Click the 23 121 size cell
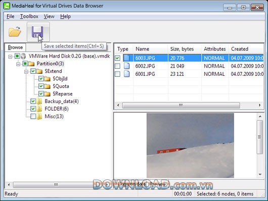The width and height of the screenshot is (268, 201). pyautogui.click(x=177, y=74)
